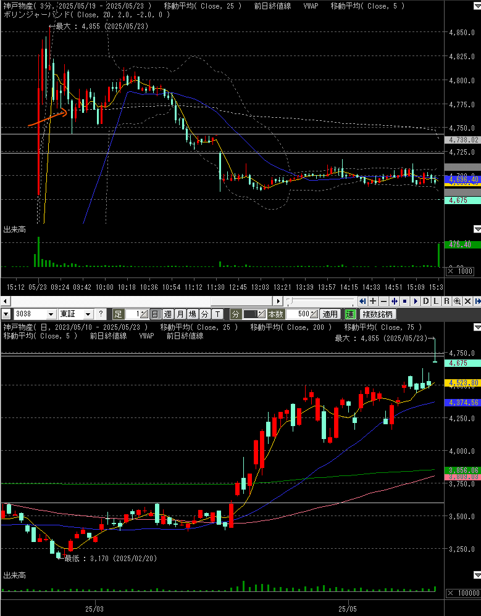Click the 足 candle label button
The width and height of the screenshot is (481, 616).
point(119,314)
